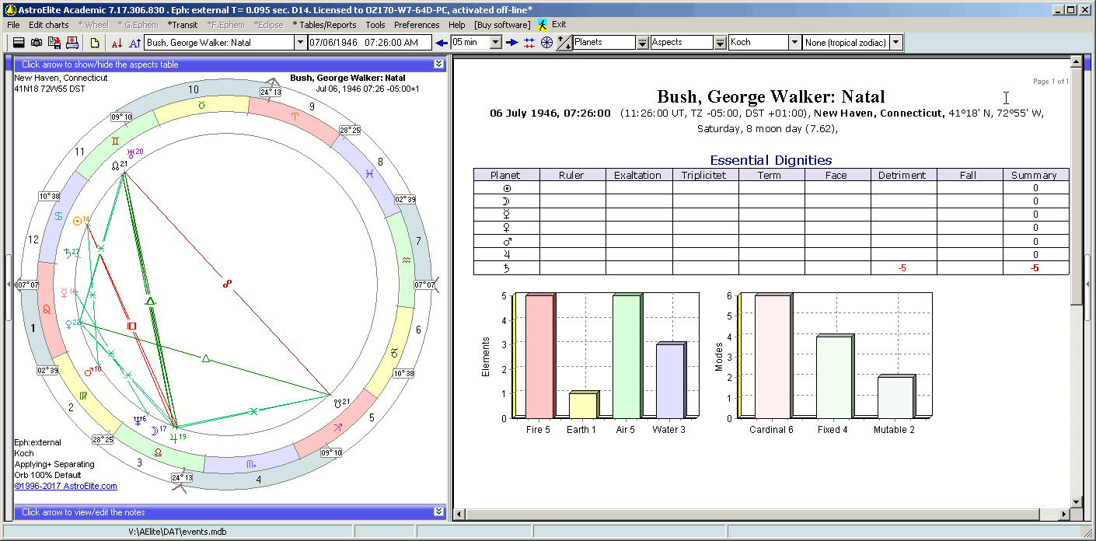The width and height of the screenshot is (1096, 541).
Task: Step time forward with blue right arrow
Action: [511, 42]
